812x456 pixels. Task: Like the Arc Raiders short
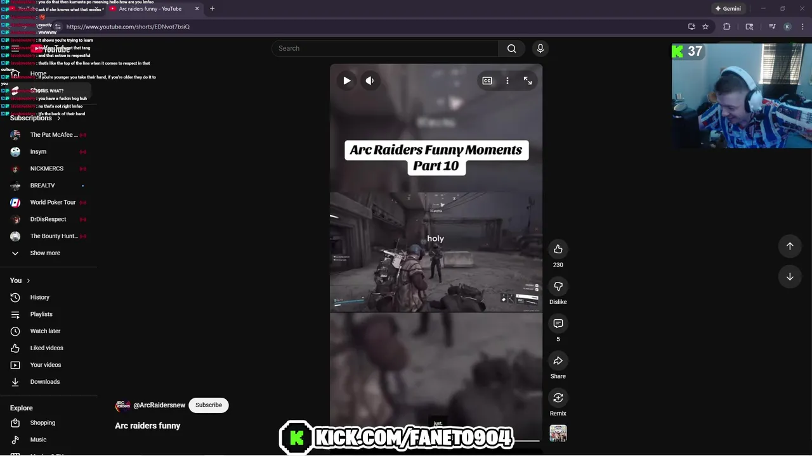[558, 250]
